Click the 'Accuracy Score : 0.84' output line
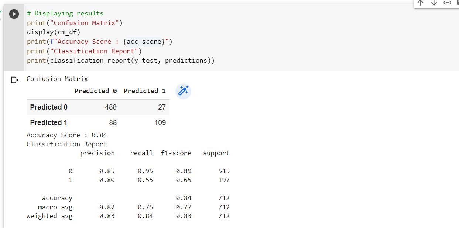This screenshot has height=228, width=459. (67, 135)
